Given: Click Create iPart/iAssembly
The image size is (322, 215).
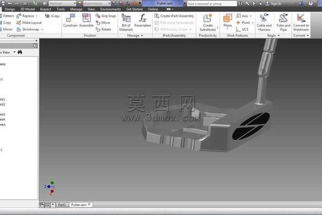Looking at the screenshot, I should click(x=174, y=16).
